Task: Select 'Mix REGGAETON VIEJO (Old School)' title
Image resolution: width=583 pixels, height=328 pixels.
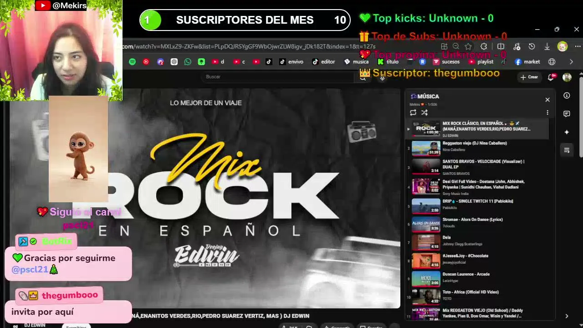Action: [x=483, y=313]
